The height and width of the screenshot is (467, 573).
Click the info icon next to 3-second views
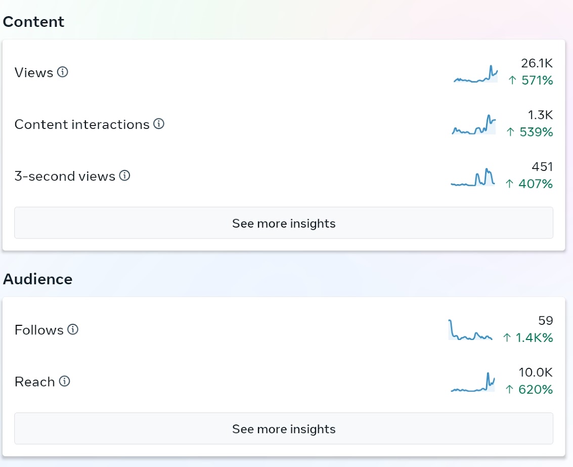[124, 176]
